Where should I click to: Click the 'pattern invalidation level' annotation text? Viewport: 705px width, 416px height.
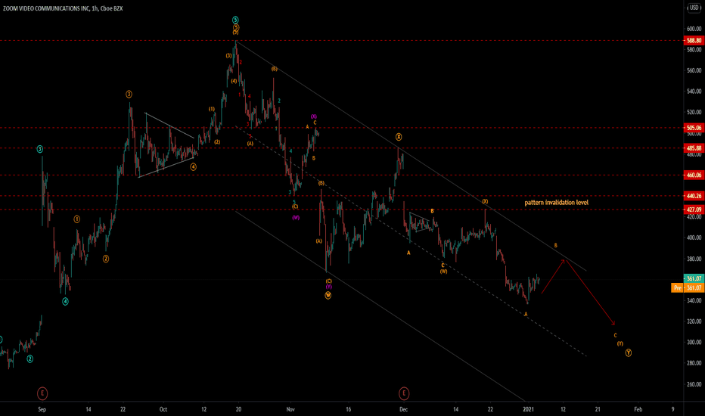pos(556,203)
